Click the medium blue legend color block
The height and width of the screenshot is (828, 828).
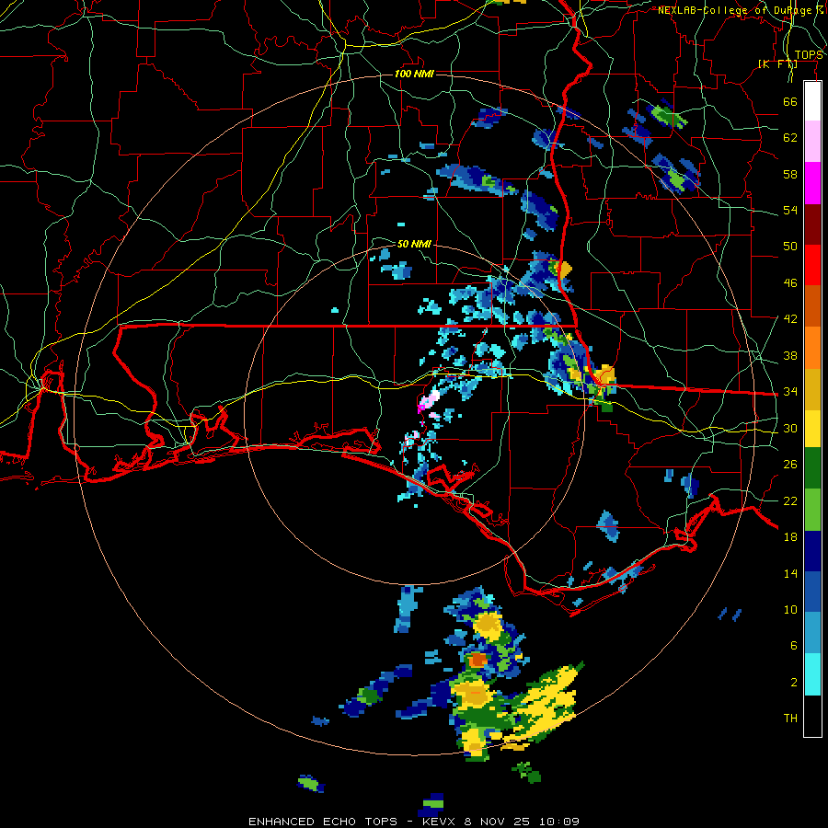pos(812,592)
